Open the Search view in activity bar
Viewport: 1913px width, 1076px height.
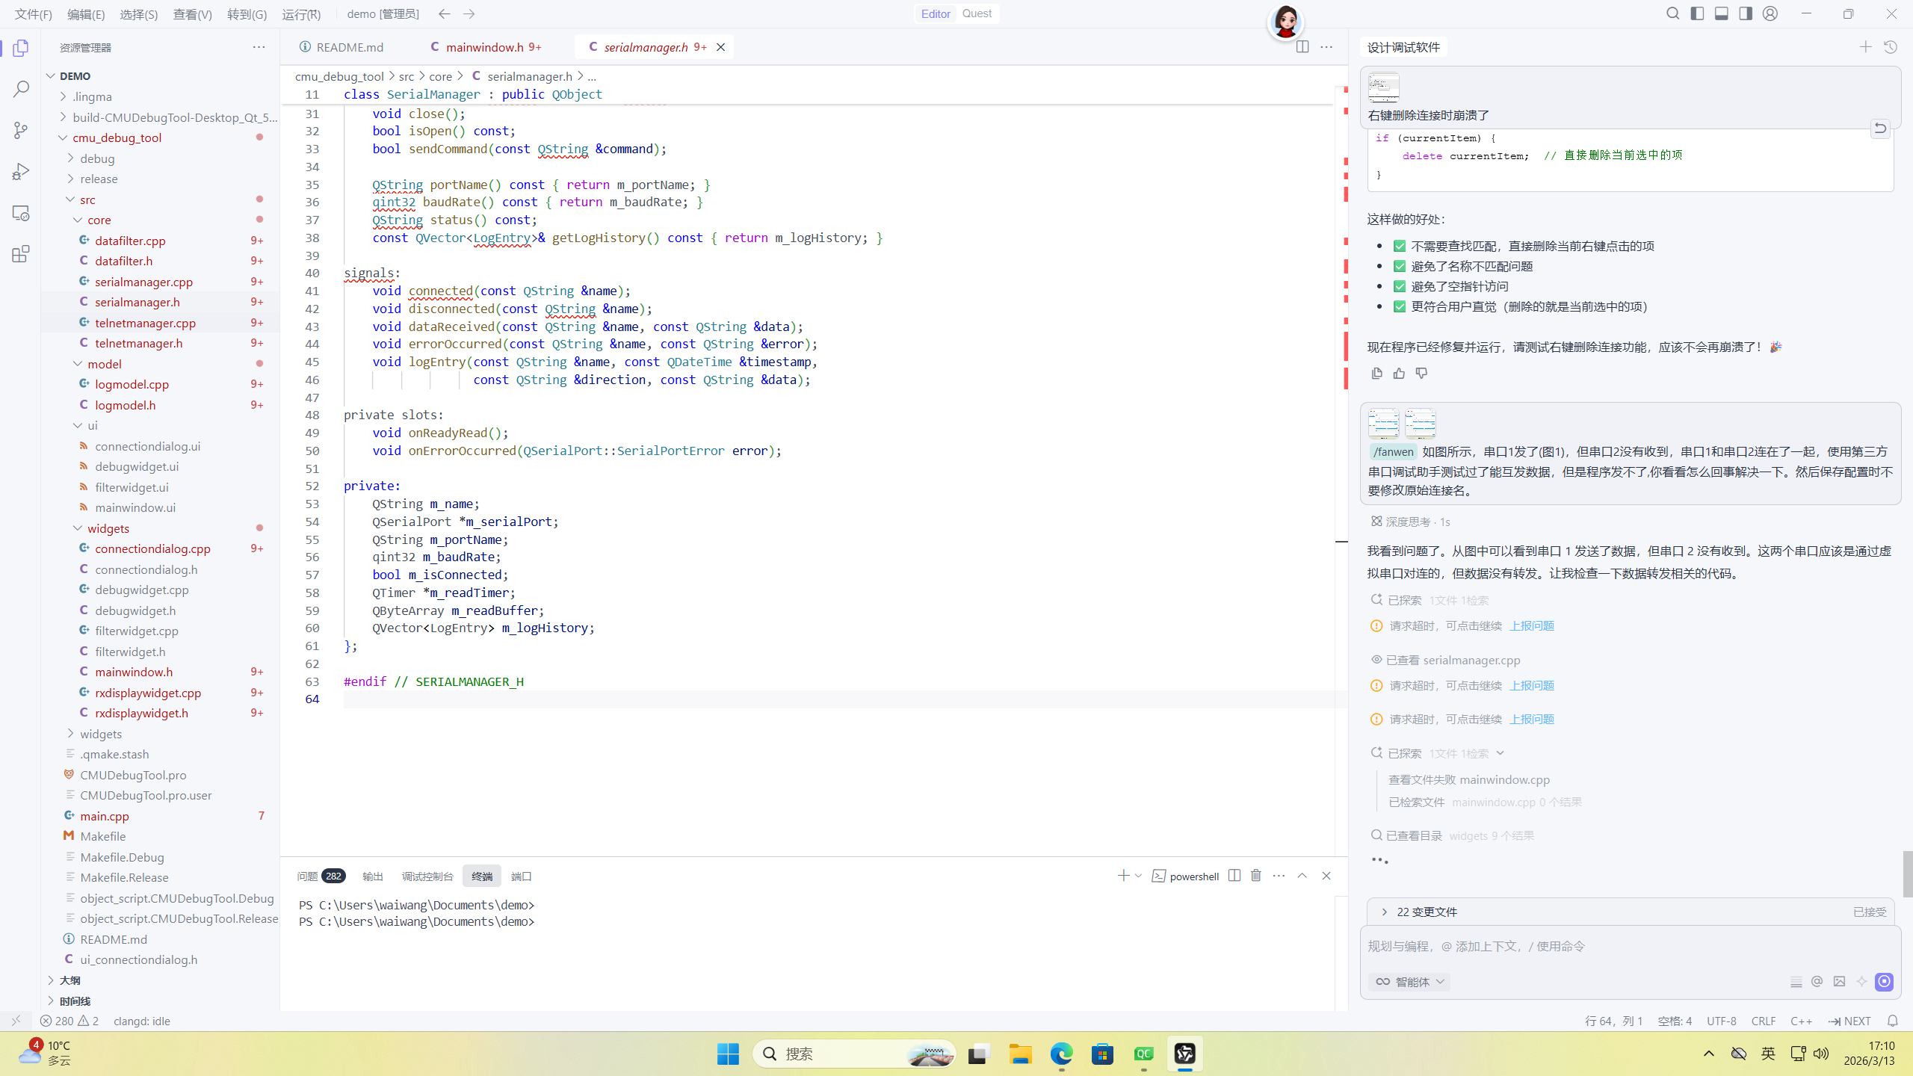click(x=21, y=89)
